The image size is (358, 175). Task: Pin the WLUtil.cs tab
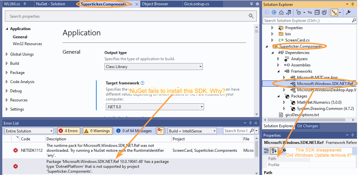click(25, 4)
